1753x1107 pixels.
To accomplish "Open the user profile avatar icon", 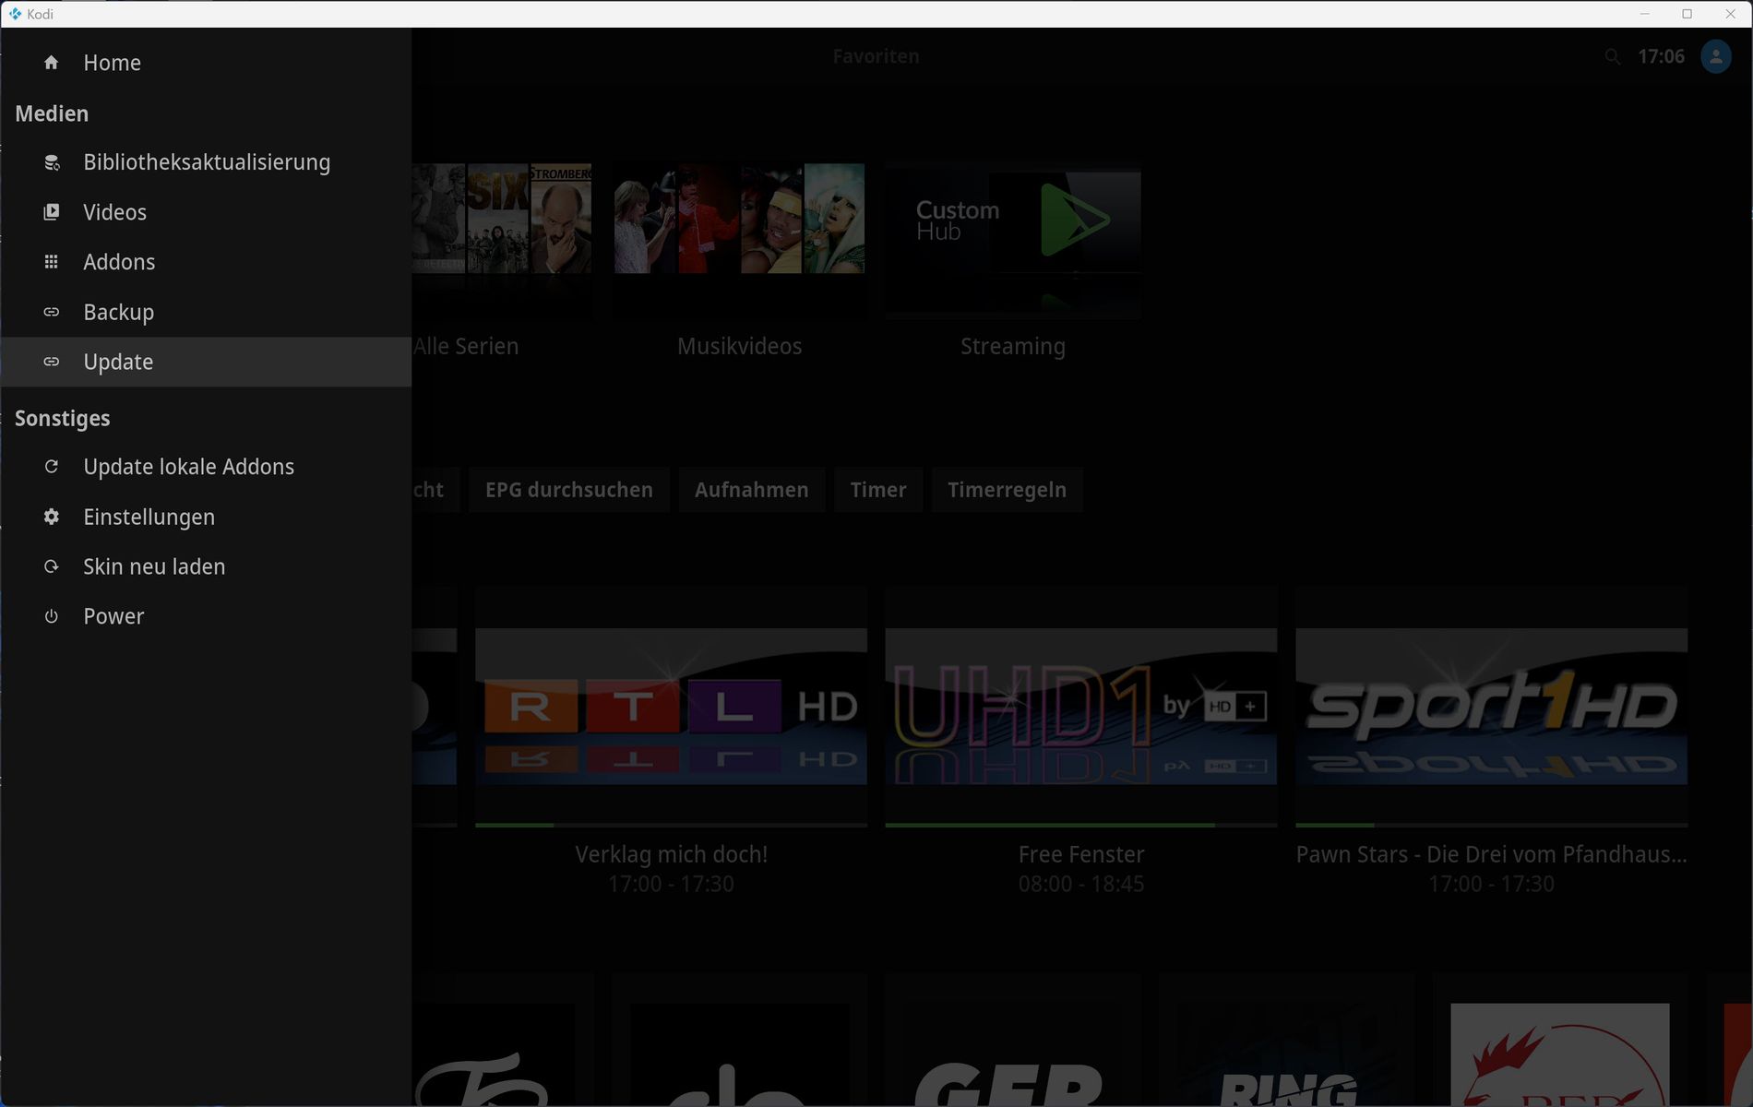I will pyautogui.click(x=1716, y=56).
